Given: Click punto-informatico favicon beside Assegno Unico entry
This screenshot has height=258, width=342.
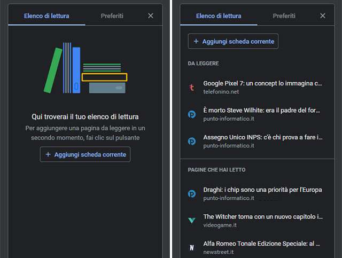Looking at the screenshot, I should [192, 141].
